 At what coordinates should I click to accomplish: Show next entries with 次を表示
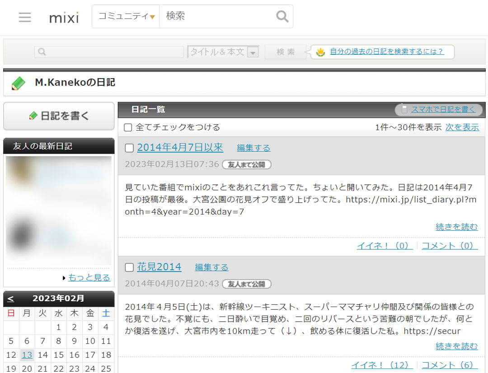click(462, 127)
